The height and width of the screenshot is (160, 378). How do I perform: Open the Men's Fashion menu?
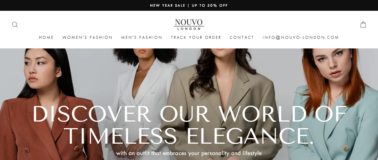click(x=142, y=37)
